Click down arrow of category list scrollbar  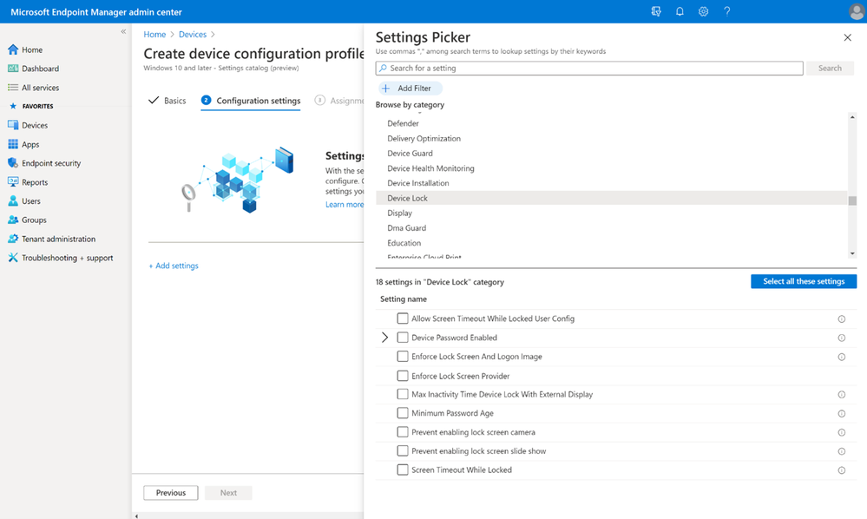coord(852,253)
